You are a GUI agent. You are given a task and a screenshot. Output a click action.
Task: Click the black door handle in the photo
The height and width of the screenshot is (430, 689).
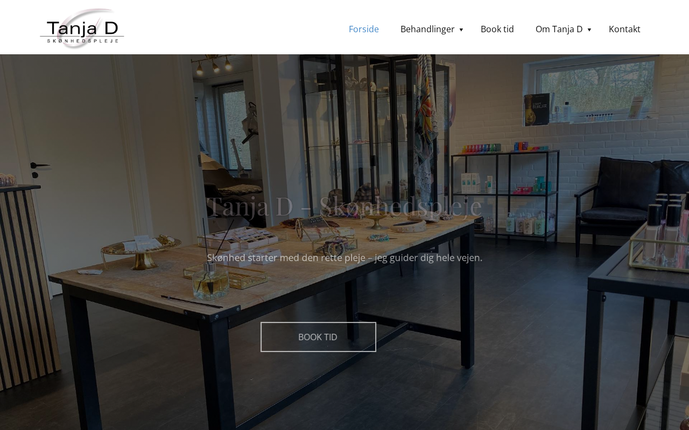(39, 166)
